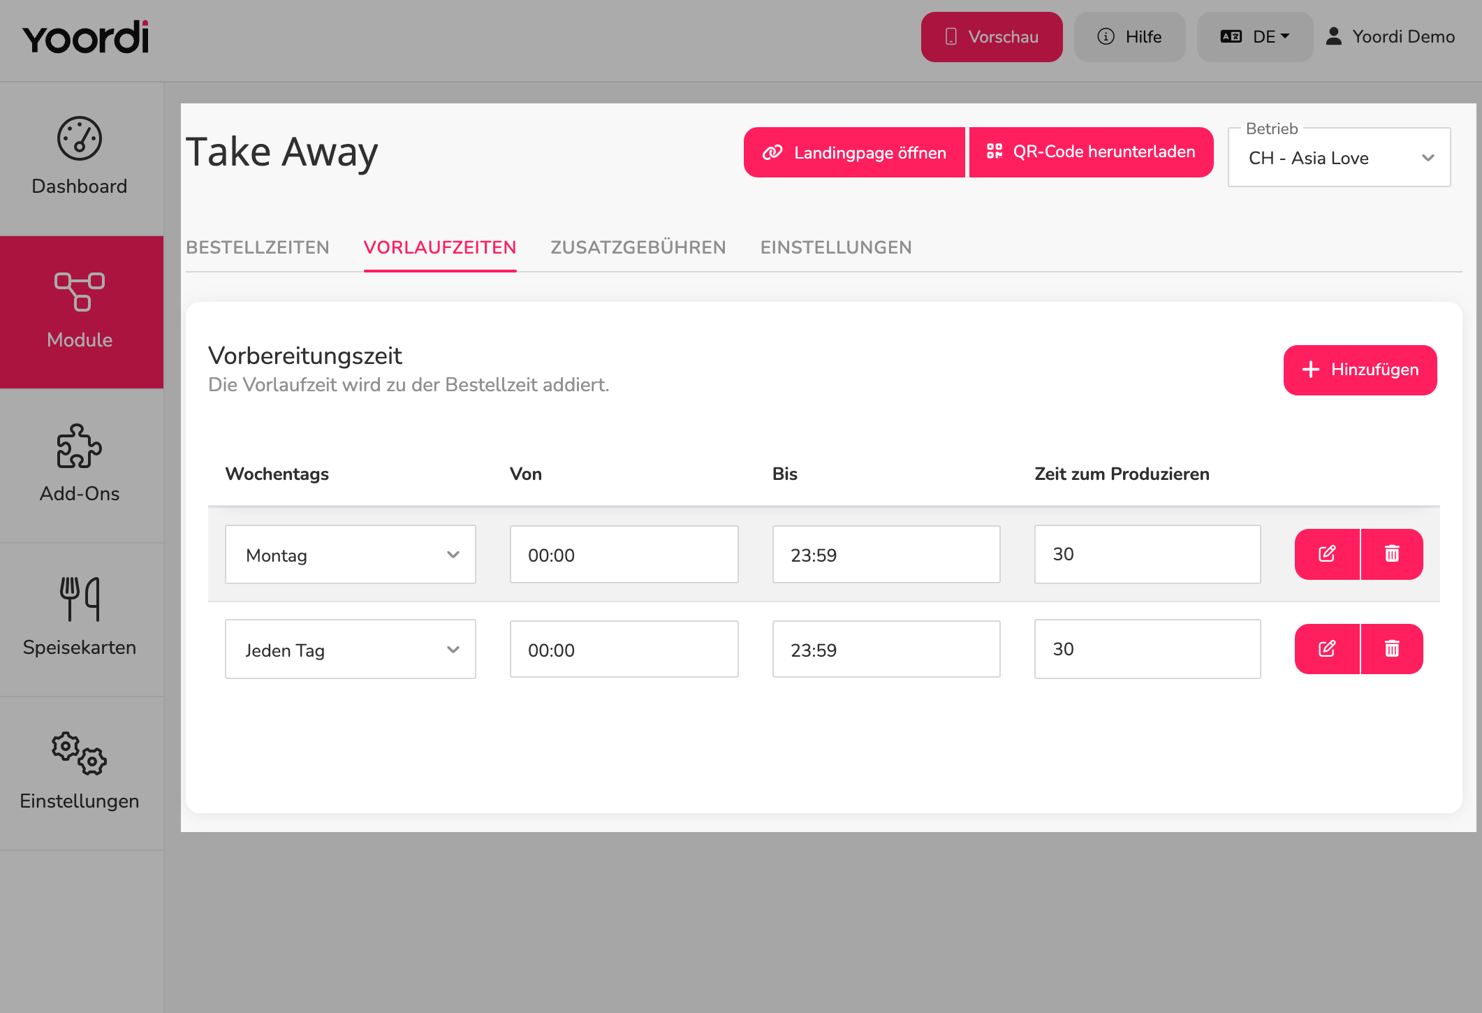Open the Einstellungen tab in Take Away

836,247
